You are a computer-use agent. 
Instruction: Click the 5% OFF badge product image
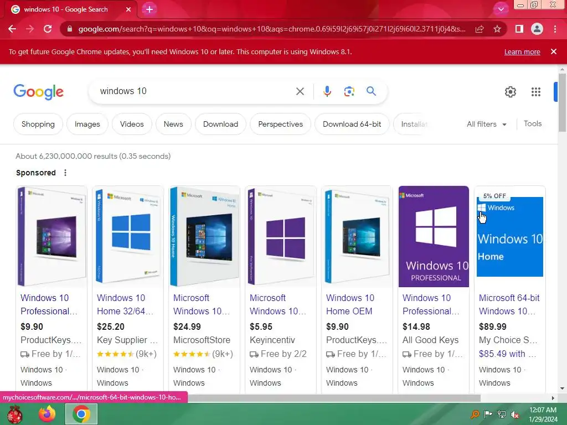[x=510, y=237]
